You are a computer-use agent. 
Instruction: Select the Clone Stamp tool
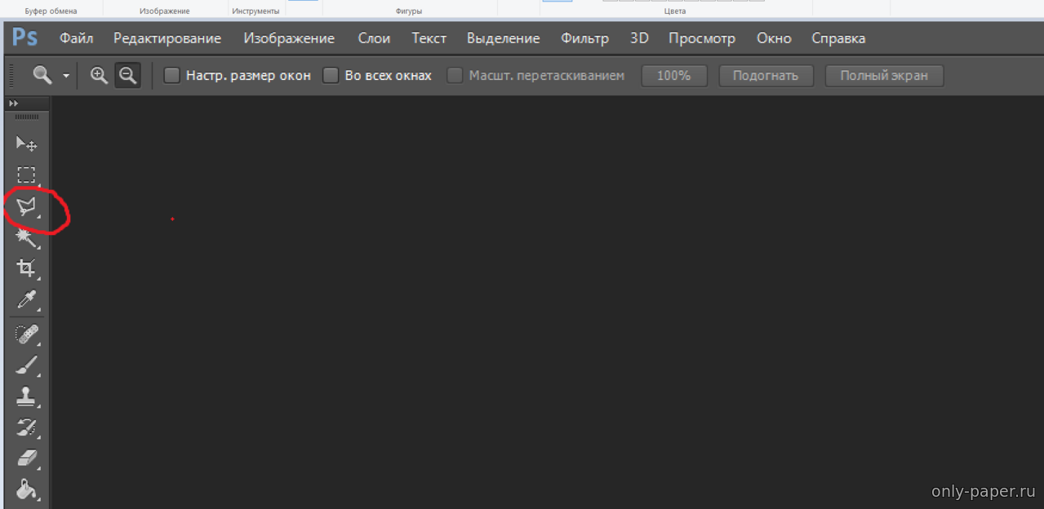(x=26, y=396)
